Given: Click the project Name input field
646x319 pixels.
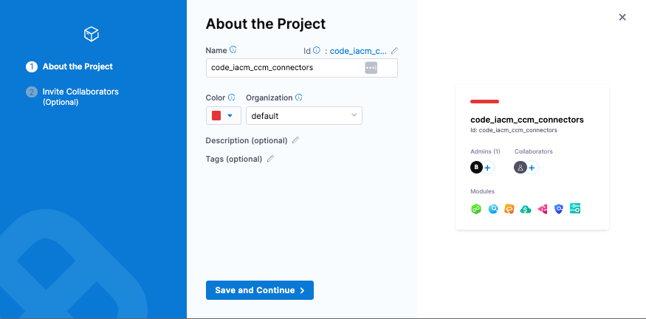Looking at the screenshot, I should 284,68.
